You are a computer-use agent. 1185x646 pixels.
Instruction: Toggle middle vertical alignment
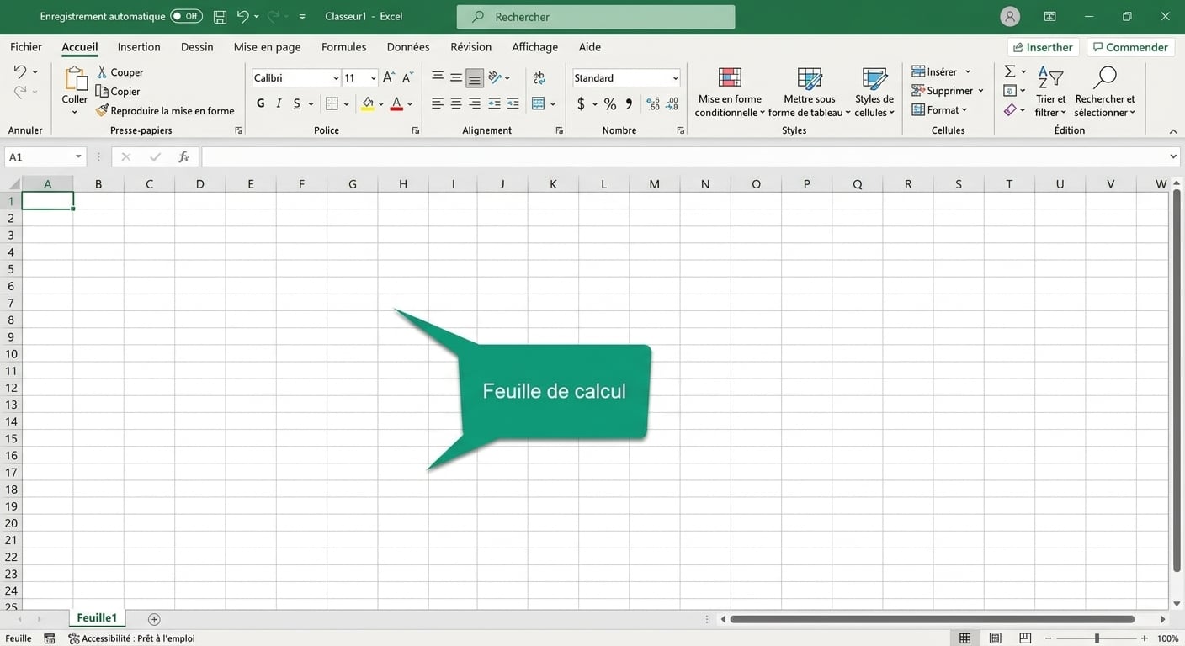(x=455, y=77)
